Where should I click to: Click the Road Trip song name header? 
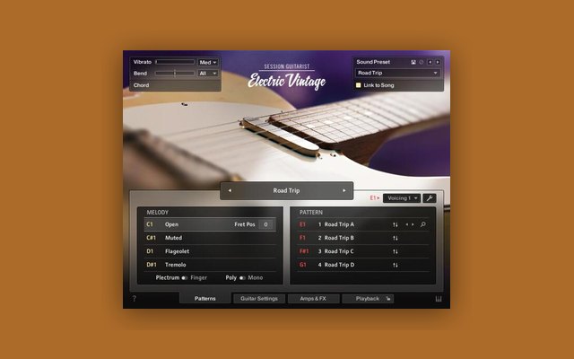tap(286, 190)
